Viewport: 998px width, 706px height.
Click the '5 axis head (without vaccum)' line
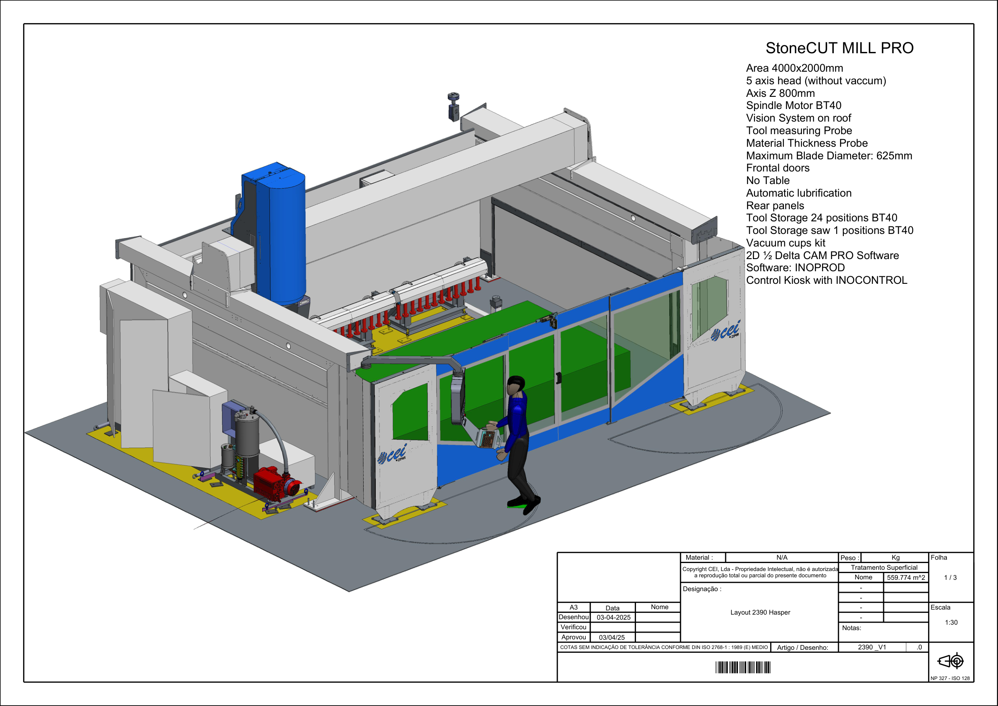[816, 81]
